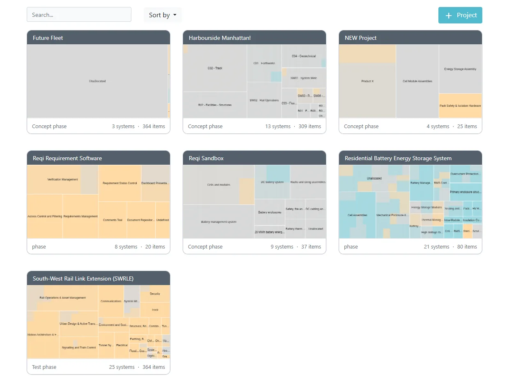Select the Environment and Sustainability block
Screen dimensions: 509x382
pos(114,325)
